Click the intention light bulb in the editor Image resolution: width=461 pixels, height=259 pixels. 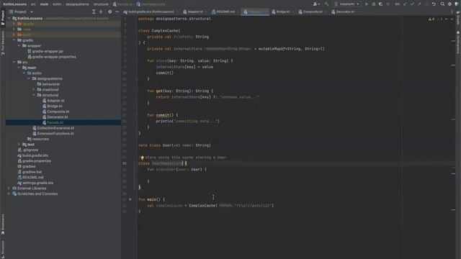tap(142, 158)
